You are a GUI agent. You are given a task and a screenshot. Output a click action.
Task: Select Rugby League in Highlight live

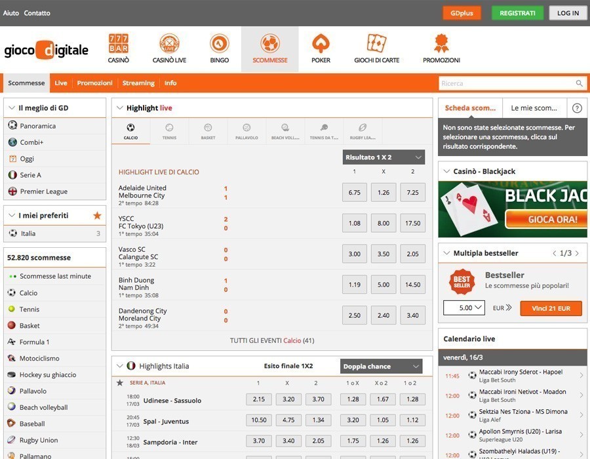363,131
